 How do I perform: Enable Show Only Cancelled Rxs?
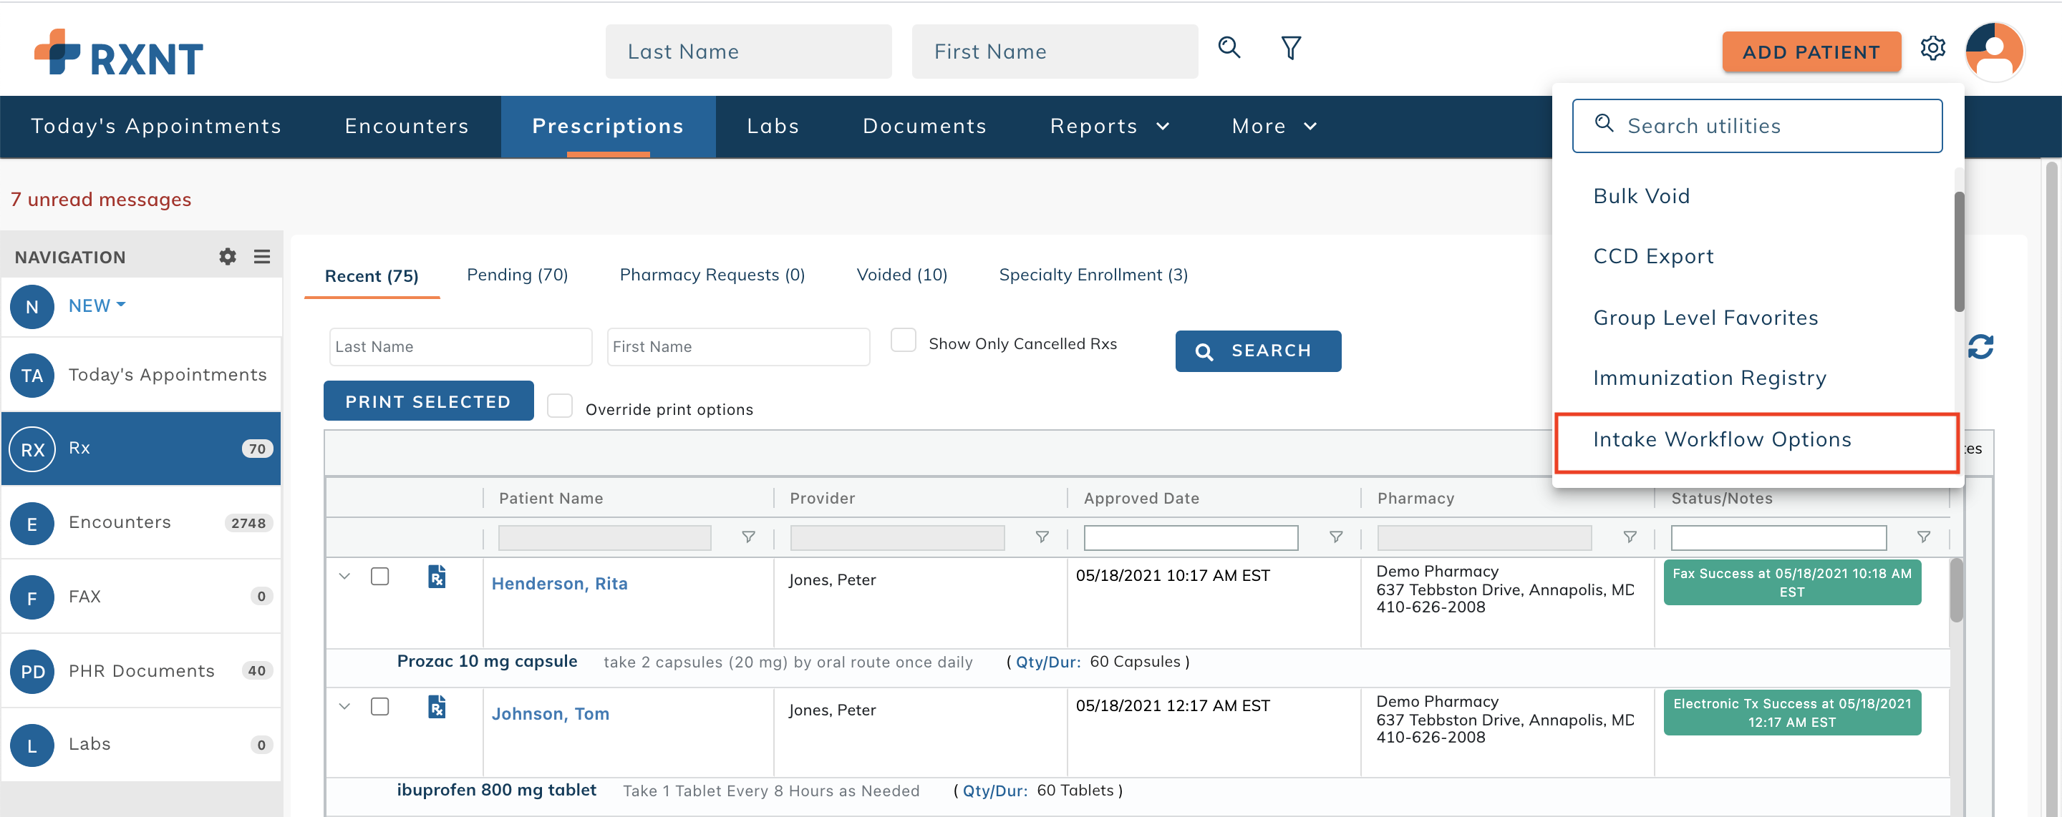click(903, 339)
